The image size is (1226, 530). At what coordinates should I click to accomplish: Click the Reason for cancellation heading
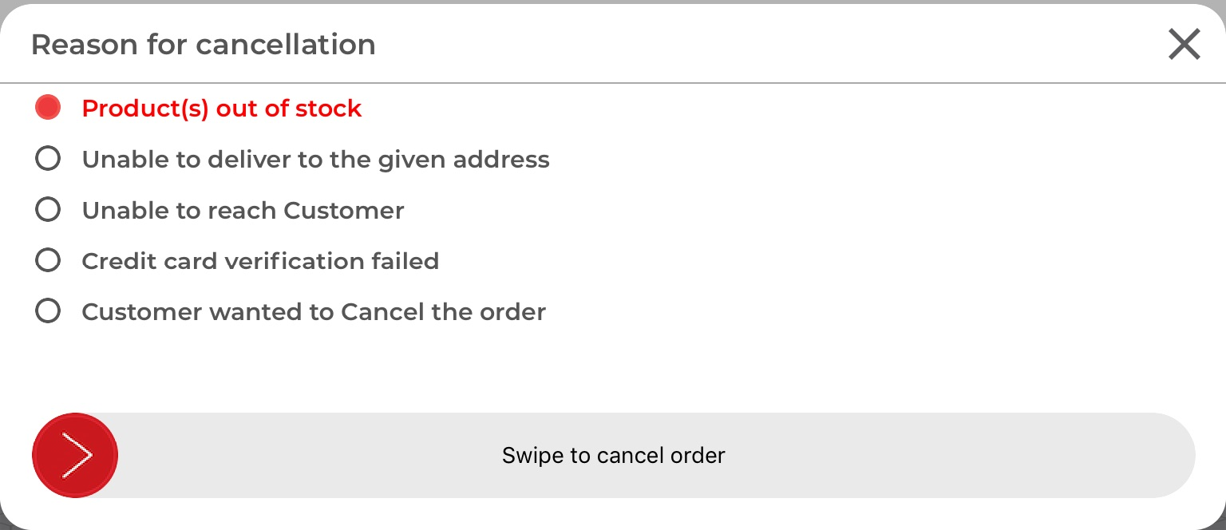203,45
